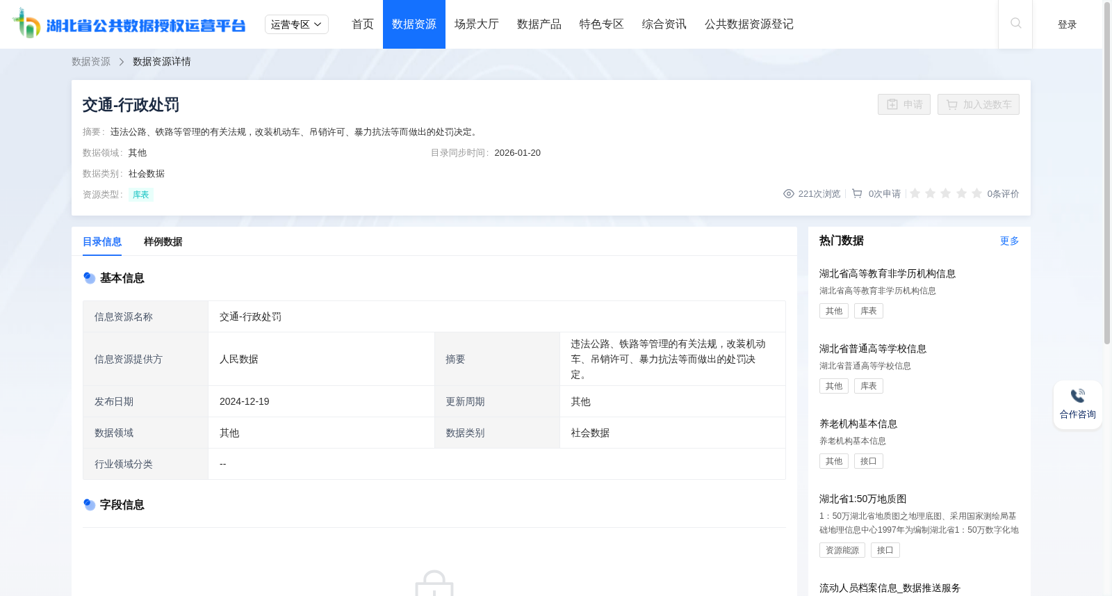Image resolution: width=1112 pixels, height=596 pixels.
Task: Rate with the second star
Action: tap(931, 193)
